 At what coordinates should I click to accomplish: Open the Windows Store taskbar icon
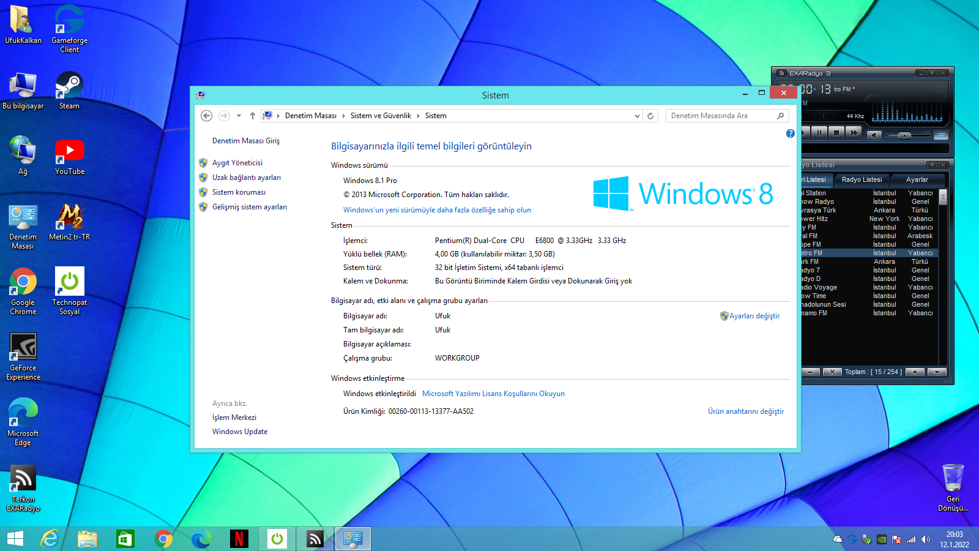pos(125,539)
